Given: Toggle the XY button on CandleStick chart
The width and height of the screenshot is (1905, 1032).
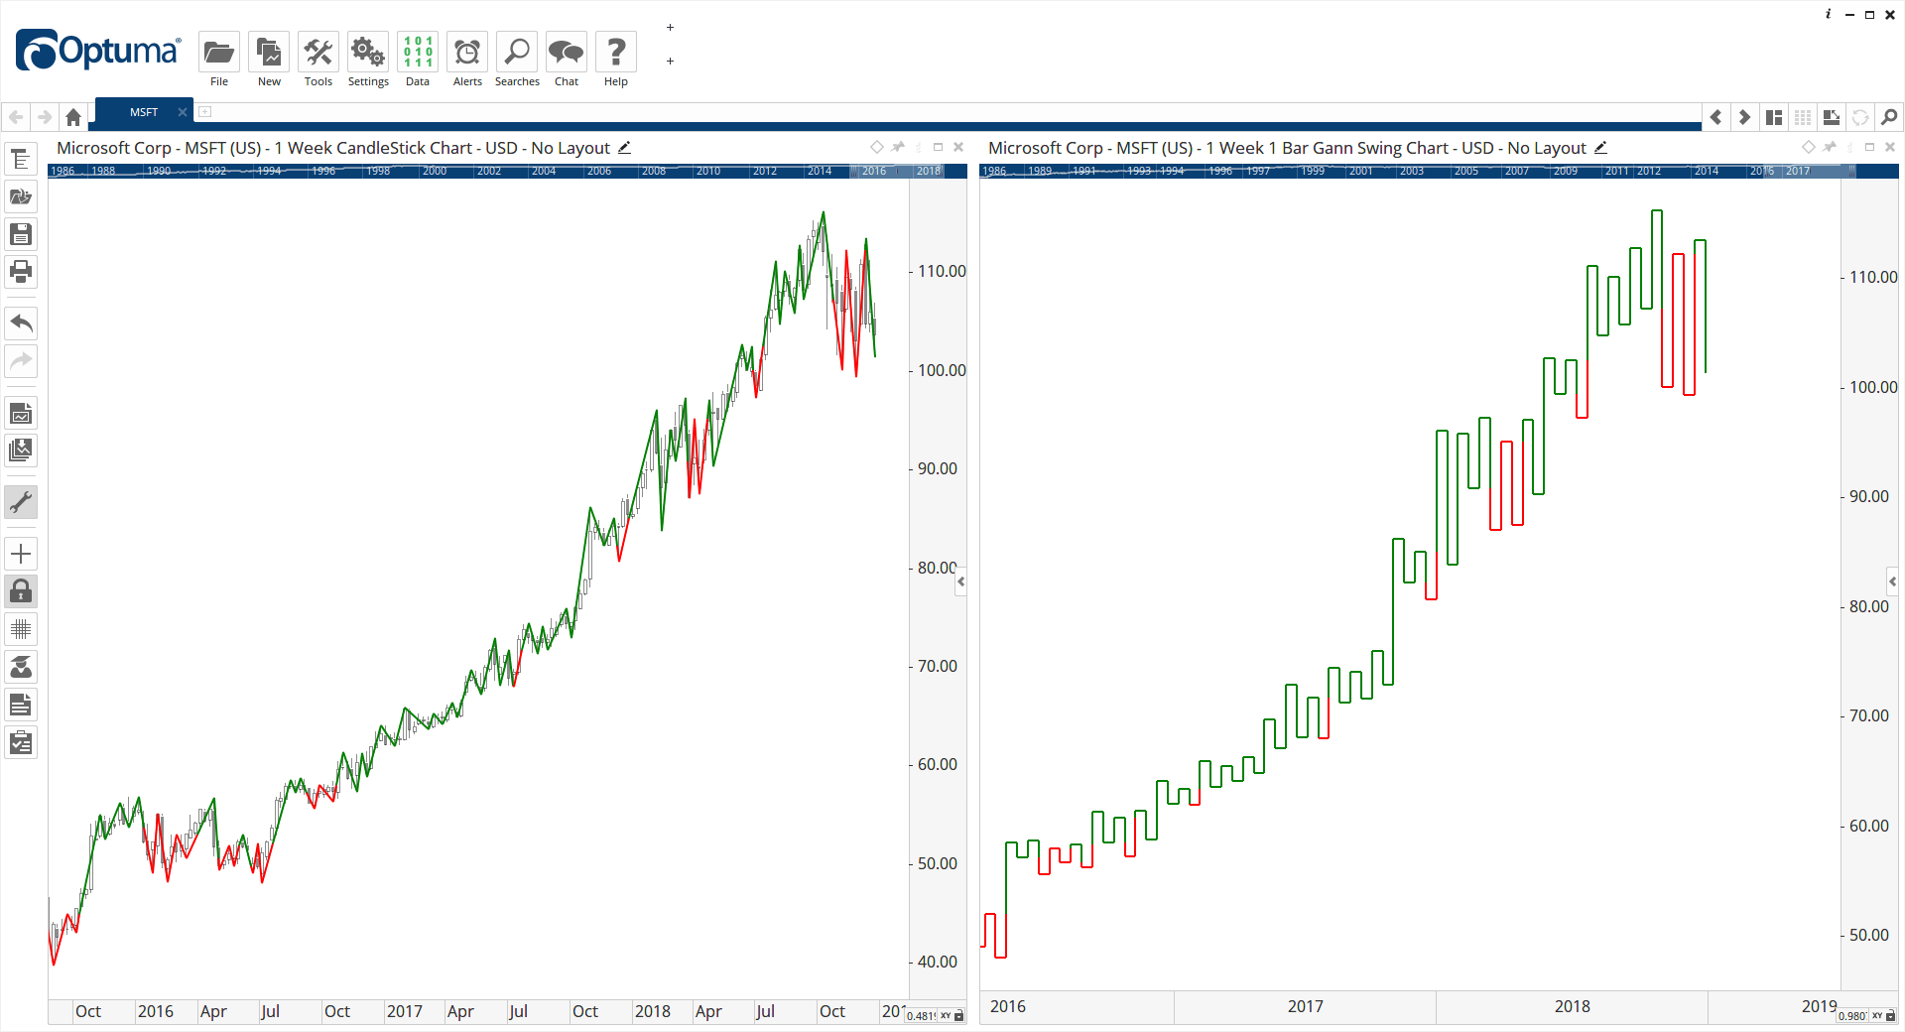Looking at the screenshot, I should (946, 1016).
